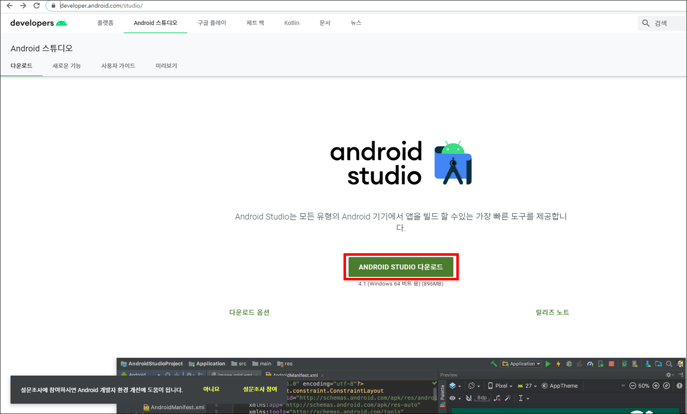Open the 문서 navigation tab

point(325,23)
